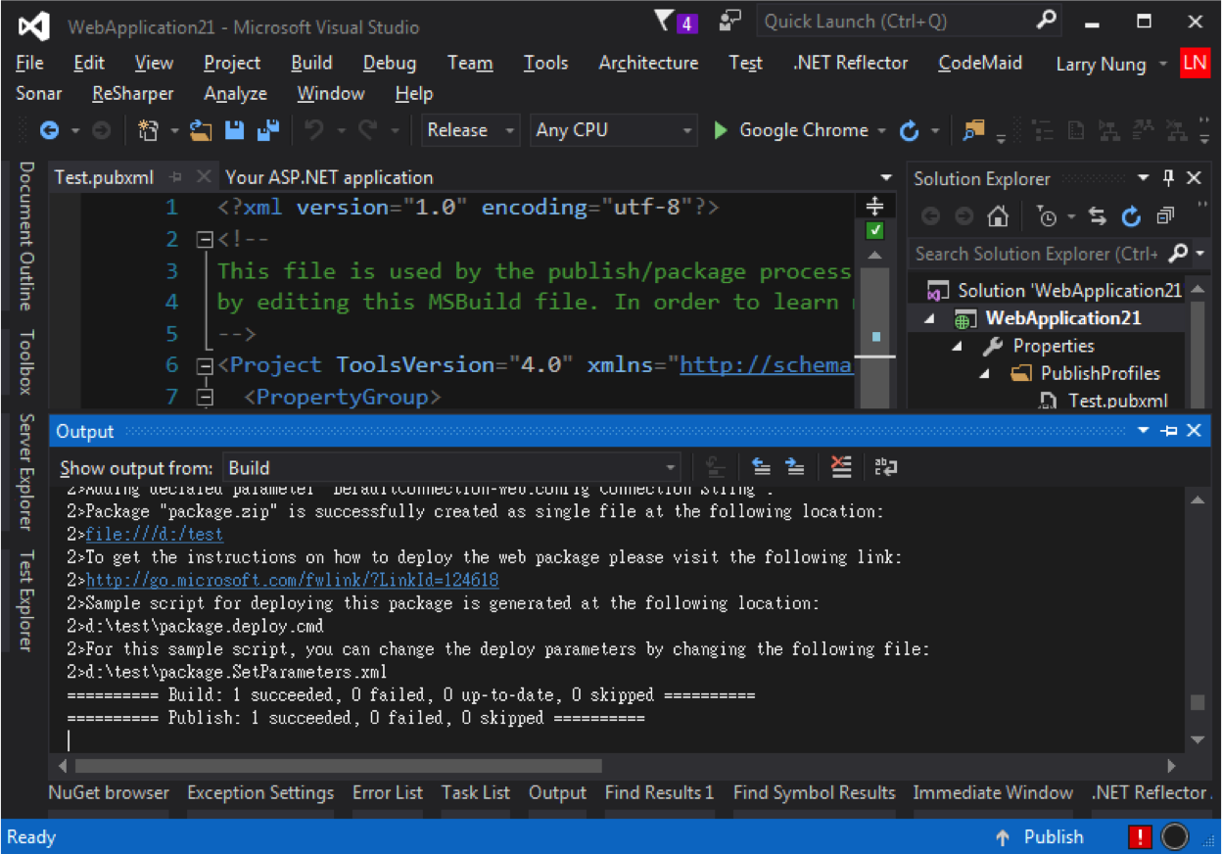Click the Output horizontal scrollbar thumb
Viewport: 1222px width, 854px height.
coord(338,766)
